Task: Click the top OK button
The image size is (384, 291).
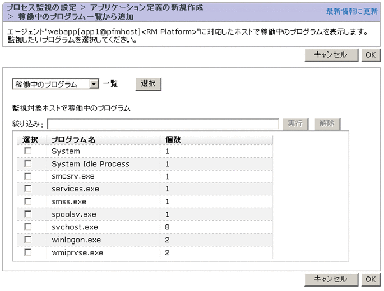Action: (371, 55)
